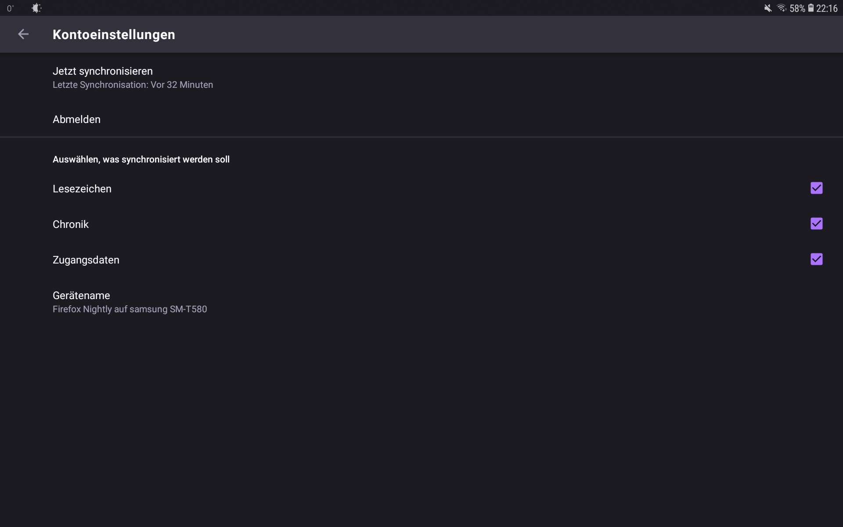Image resolution: width=843 pixels, height=527 pixels.
Task: Tap Jetzt synchronisieren to sync now
Action: pyautogui.click(x=103, y=71)
